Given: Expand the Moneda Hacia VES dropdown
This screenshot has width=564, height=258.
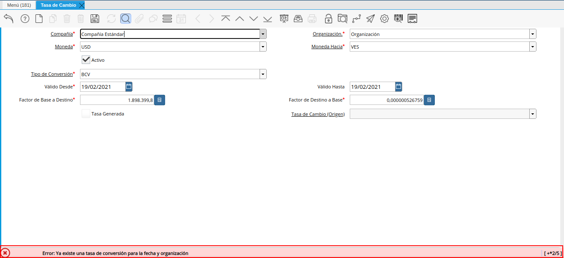Looking at the screenshot, I should [x=533, y=47].
